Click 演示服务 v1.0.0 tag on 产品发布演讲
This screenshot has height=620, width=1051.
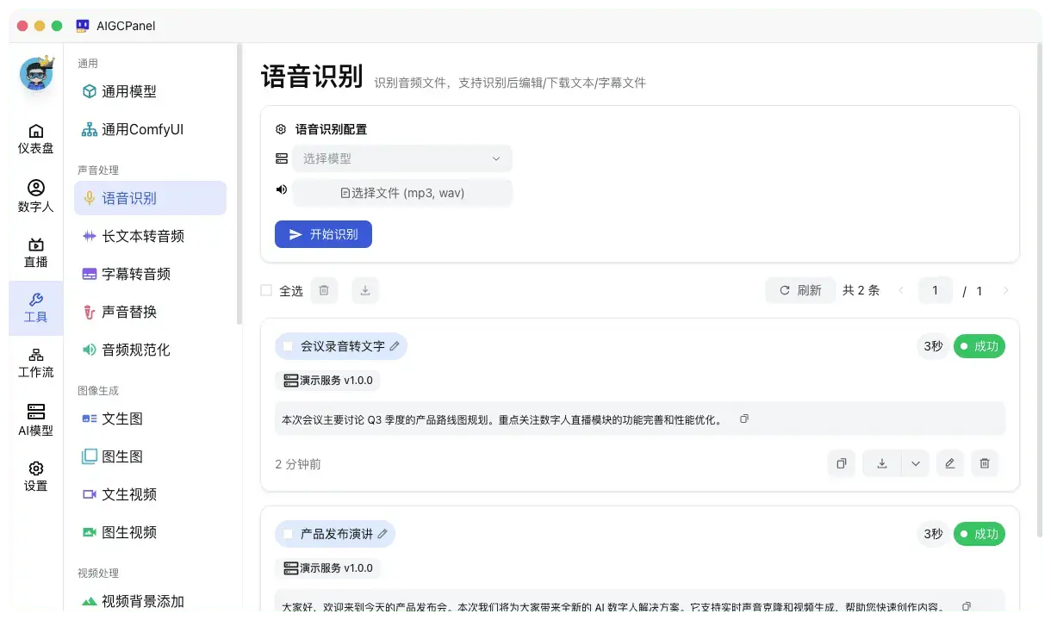tap(328, 567)
